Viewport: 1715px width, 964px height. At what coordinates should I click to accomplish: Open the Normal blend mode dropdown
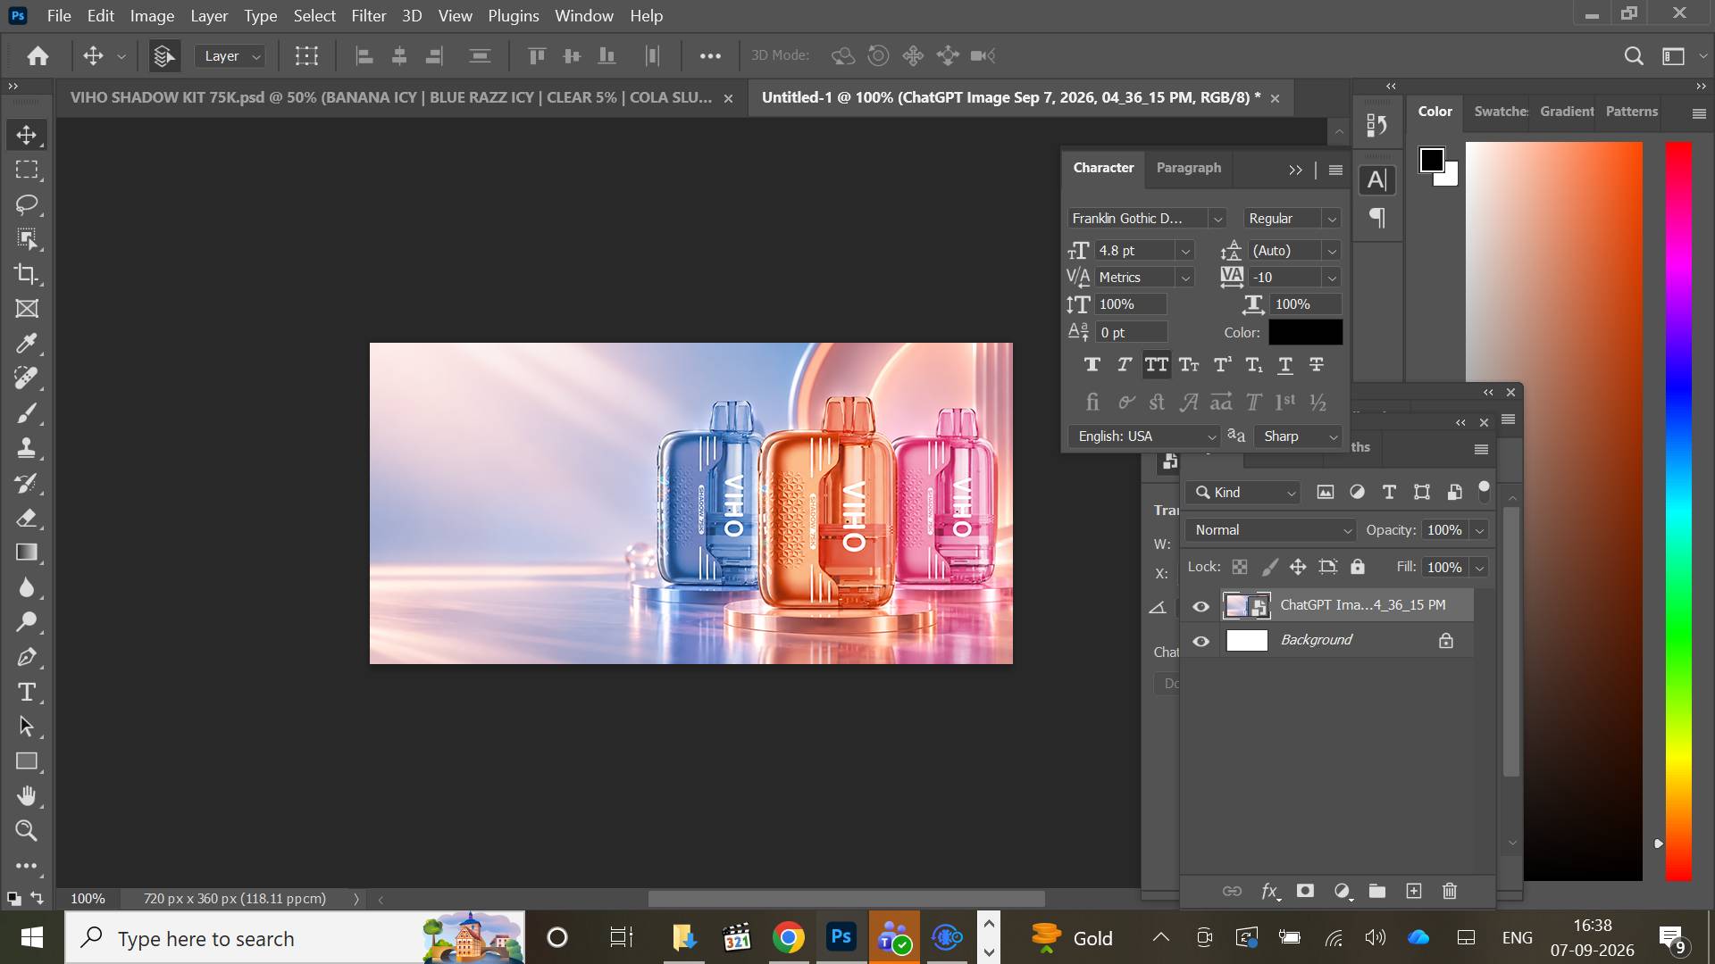tap(1271, 530)
